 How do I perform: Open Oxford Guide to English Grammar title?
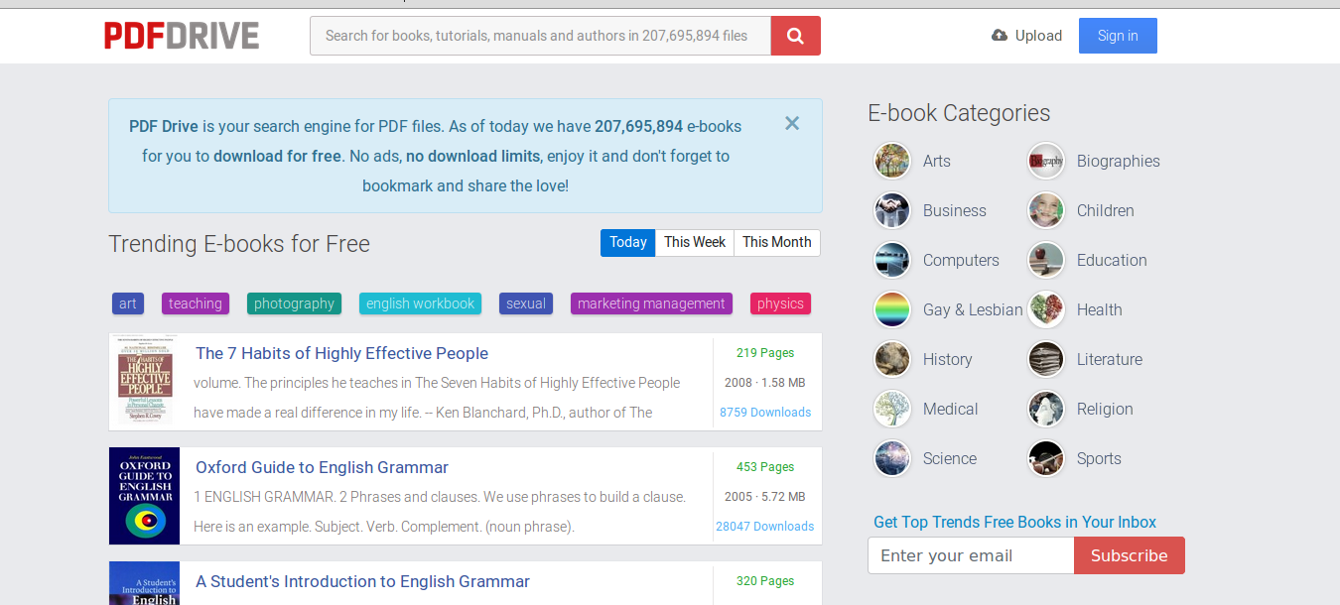click(323, 467)
